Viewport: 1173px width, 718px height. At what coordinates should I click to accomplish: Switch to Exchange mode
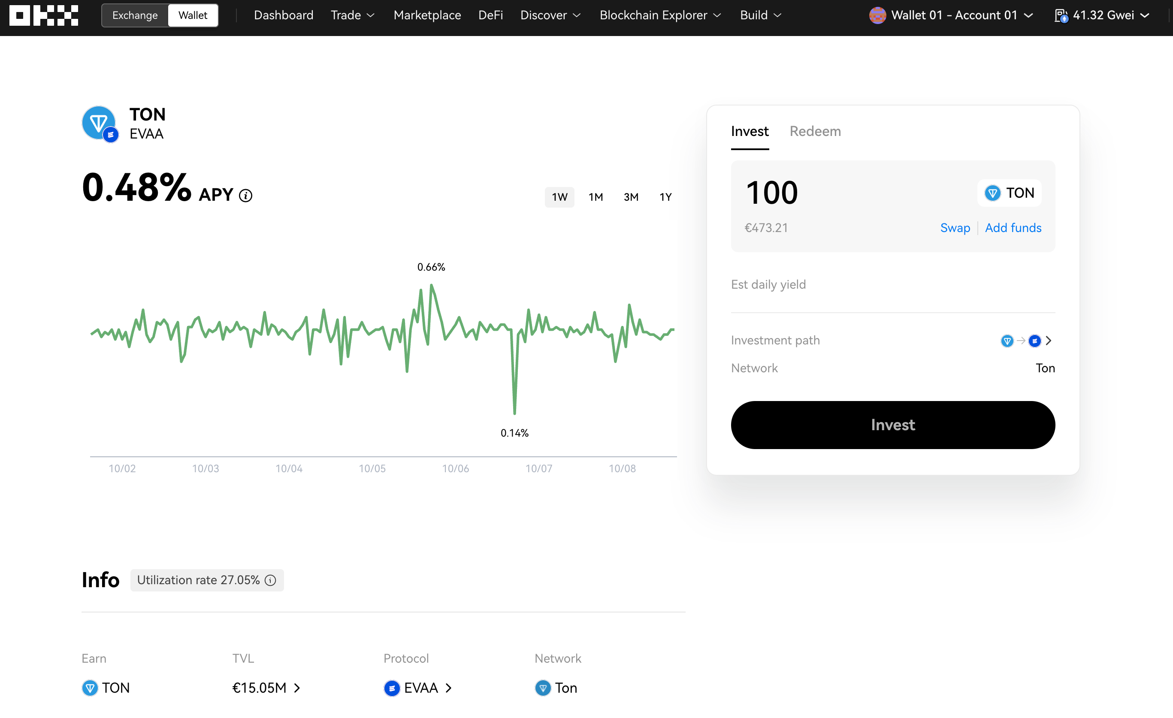(135, 15)
